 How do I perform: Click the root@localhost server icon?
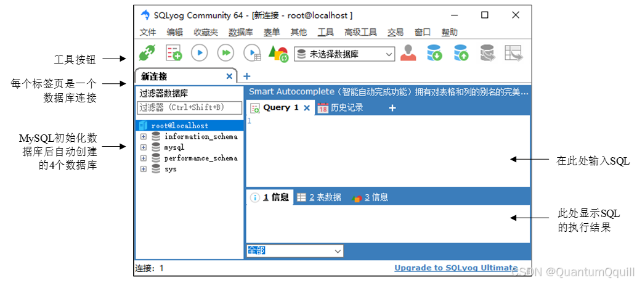click(144, 126)
